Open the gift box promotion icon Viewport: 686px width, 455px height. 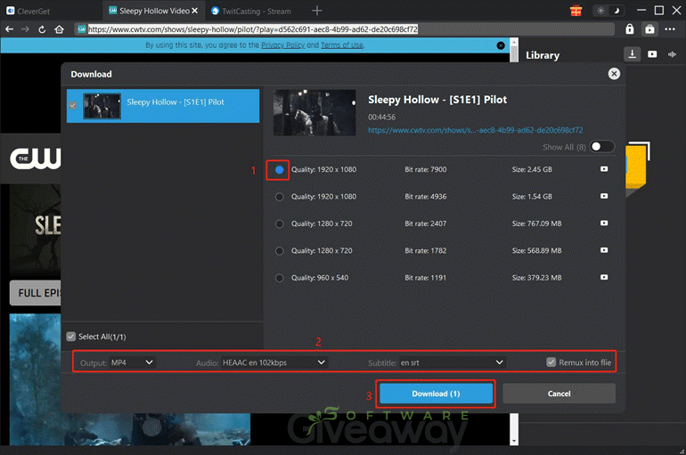576,11
